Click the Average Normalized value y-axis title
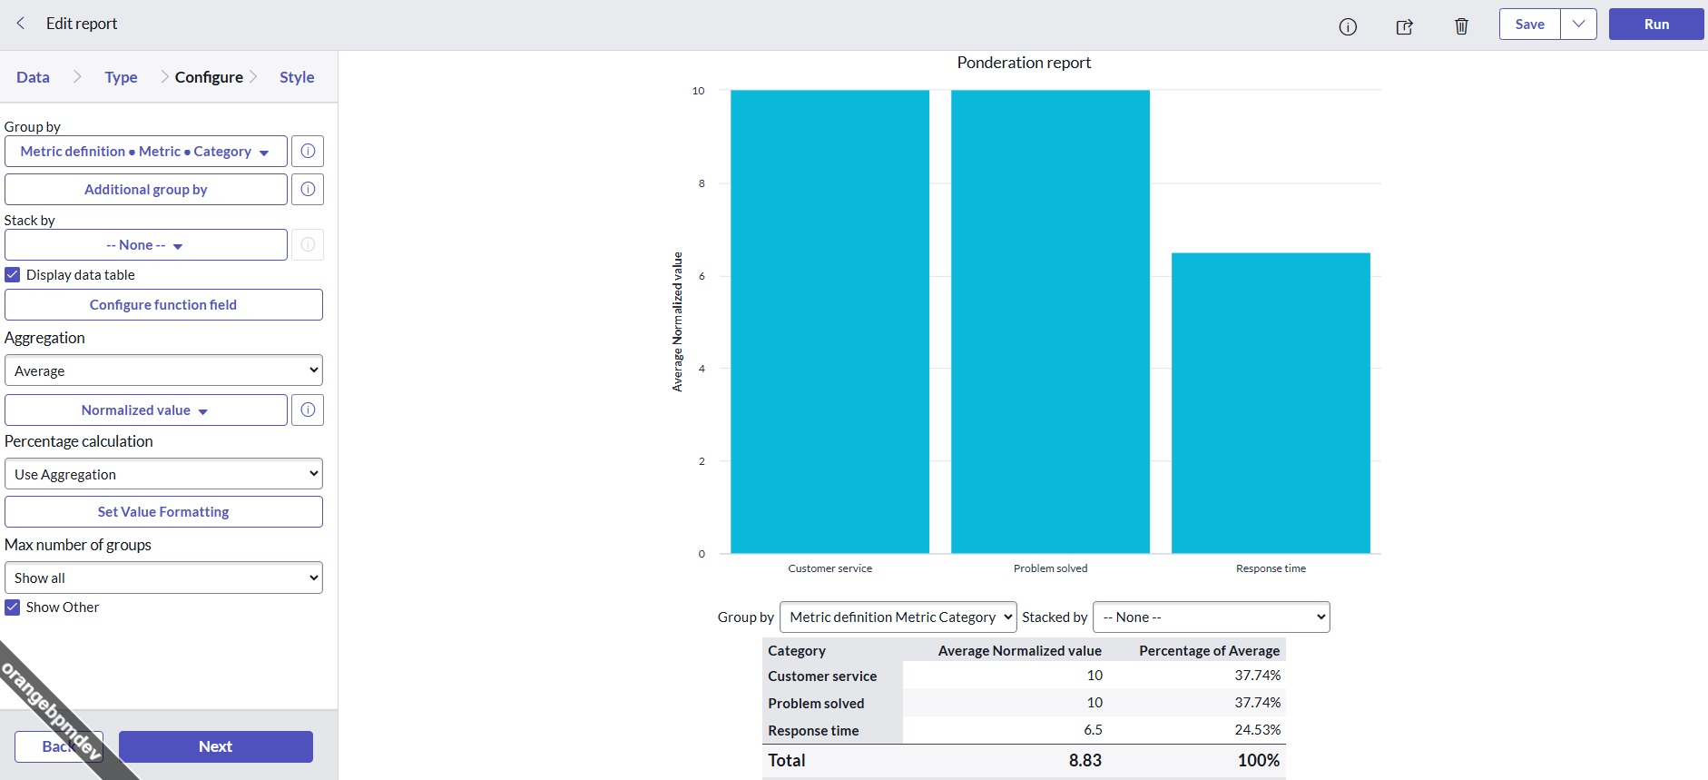Screen dimensions: 1708x780 click(x=677, y=321)
